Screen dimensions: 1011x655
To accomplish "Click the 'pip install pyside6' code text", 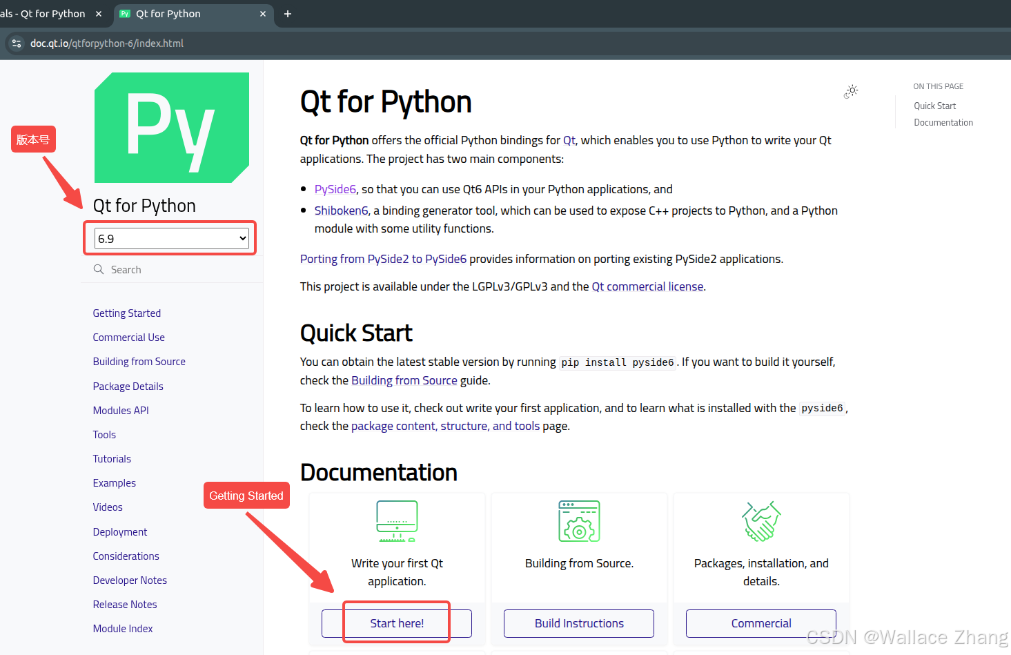I will coord(617,362).
